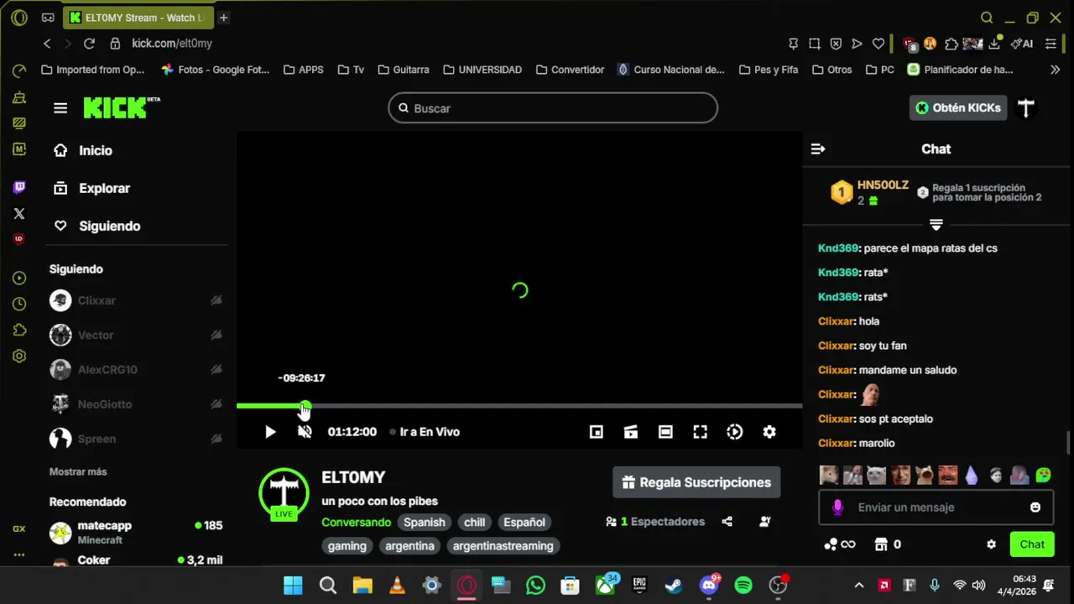Unmute the video player audio
1074x604 pixels.
[x=305, y=432]
